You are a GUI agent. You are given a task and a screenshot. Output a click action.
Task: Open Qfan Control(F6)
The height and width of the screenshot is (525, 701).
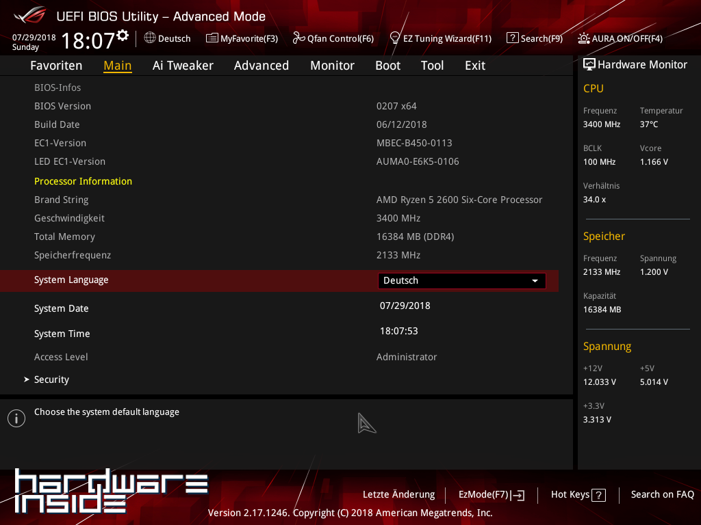coord(333,38)
